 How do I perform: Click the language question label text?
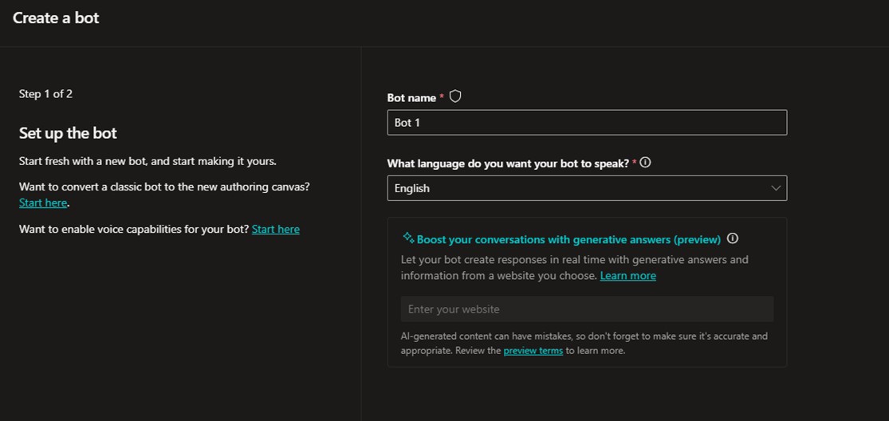(507, 163)
